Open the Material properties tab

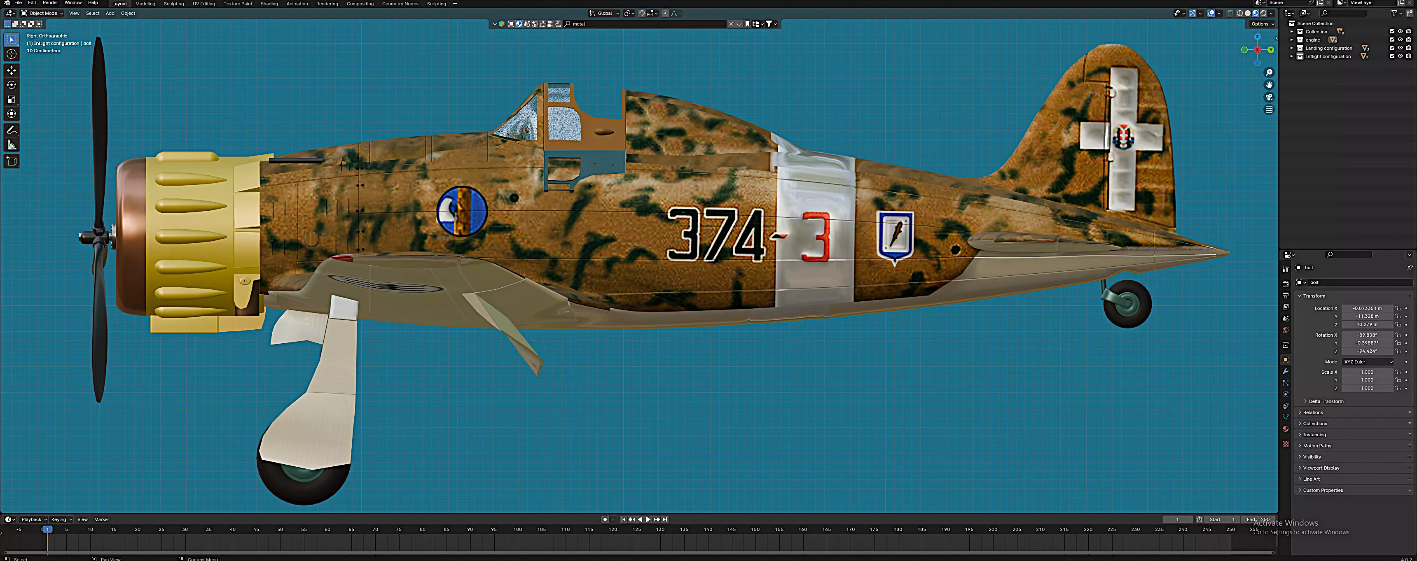tap(1286, 429)
